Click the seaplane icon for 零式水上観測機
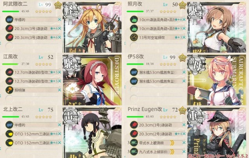249x158 pixels. click(134, 143)
